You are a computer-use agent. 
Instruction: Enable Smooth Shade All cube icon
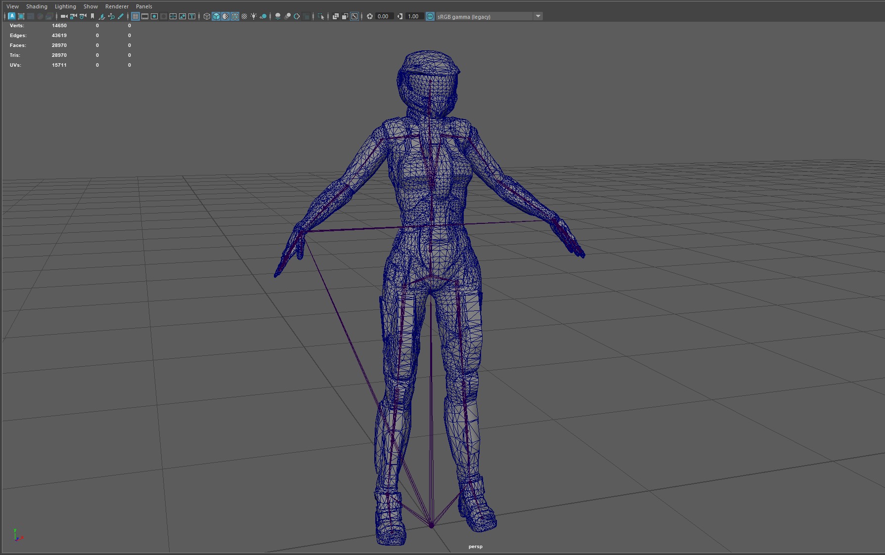coord(216,16)
